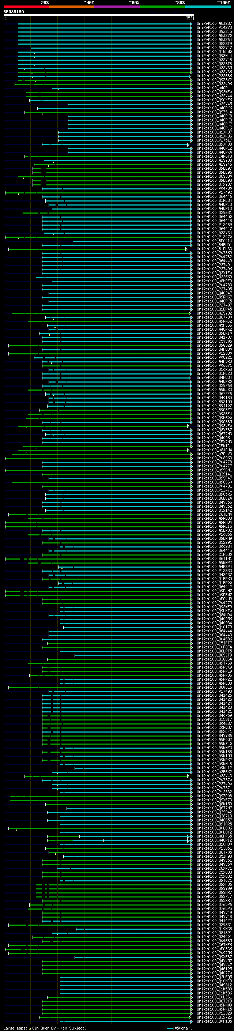Select the UniRef100_A8HPF9 label
Screen dimensions: 234x1031
214,281
